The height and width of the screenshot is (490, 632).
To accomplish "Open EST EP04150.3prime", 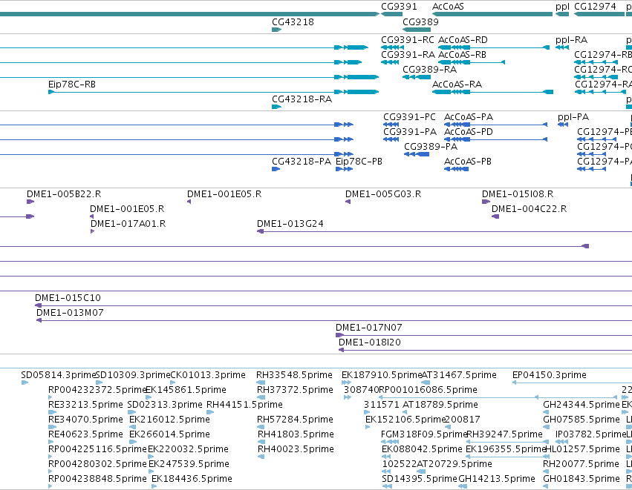I will click(x=549, y=375).
